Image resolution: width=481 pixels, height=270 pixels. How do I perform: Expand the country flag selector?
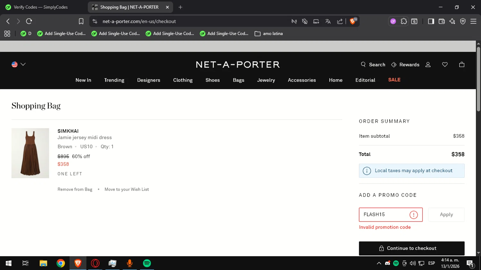[x=19, y=64]
